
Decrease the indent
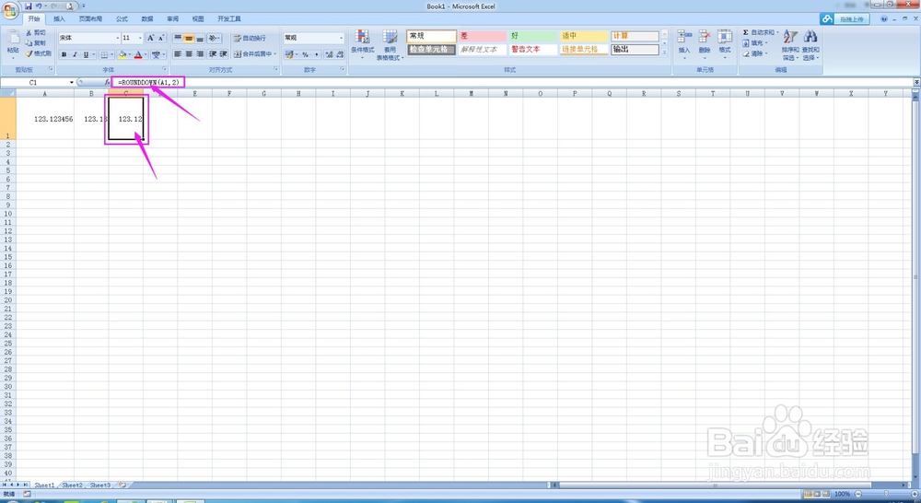(212, 54)
